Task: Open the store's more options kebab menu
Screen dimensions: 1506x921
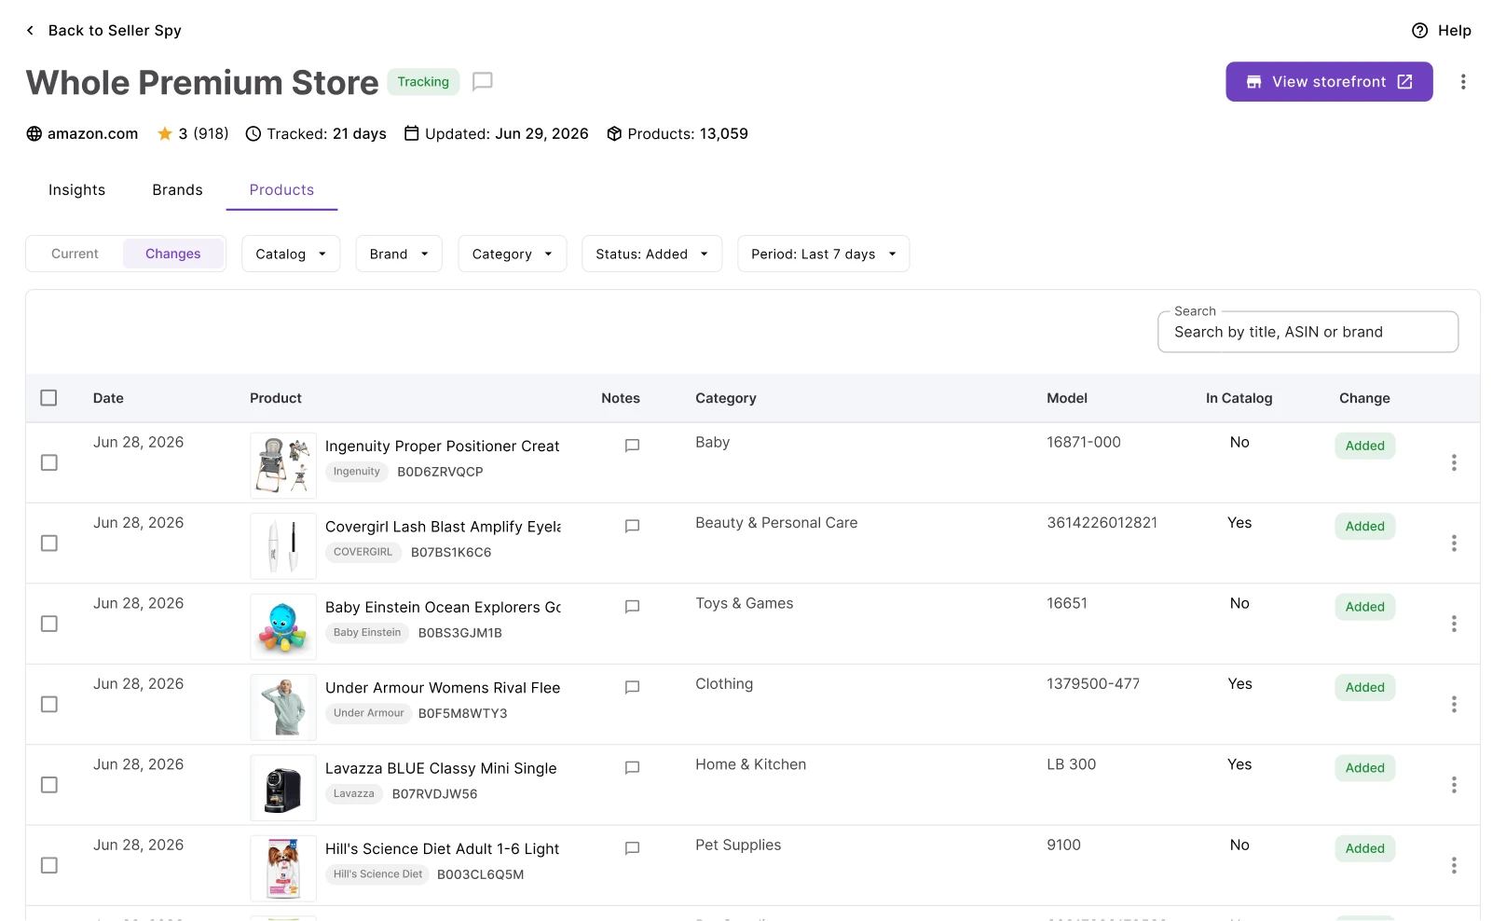Action: [x=1463, y=82]
